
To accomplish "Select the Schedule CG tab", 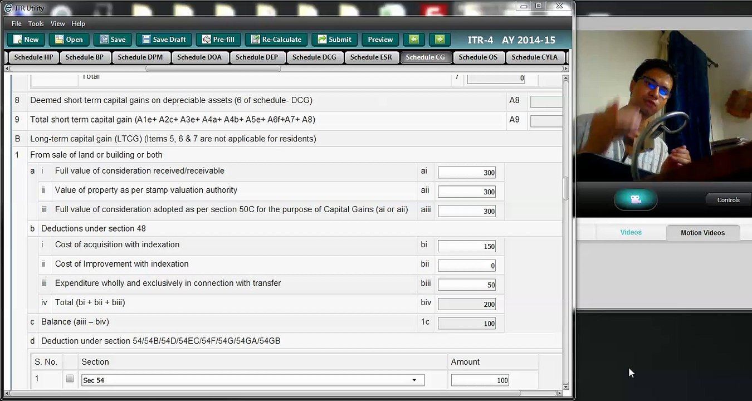I will [425, 57].
